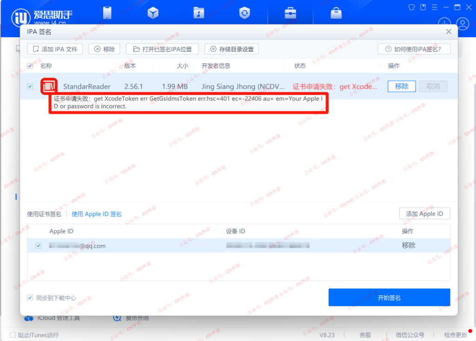Image resolution: width=476 pixels, height=341 pixels.
Task: Open 如何使用IPA签名? help
Action: click(x=414, y=49)
